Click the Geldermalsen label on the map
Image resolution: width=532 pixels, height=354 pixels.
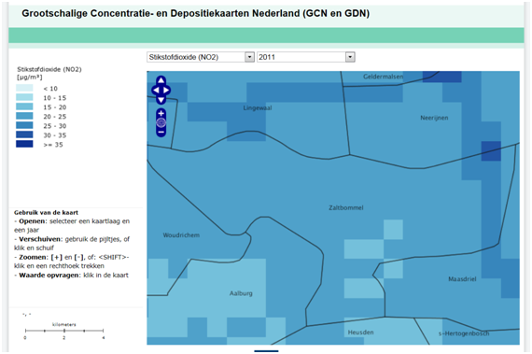click(383, 77)
